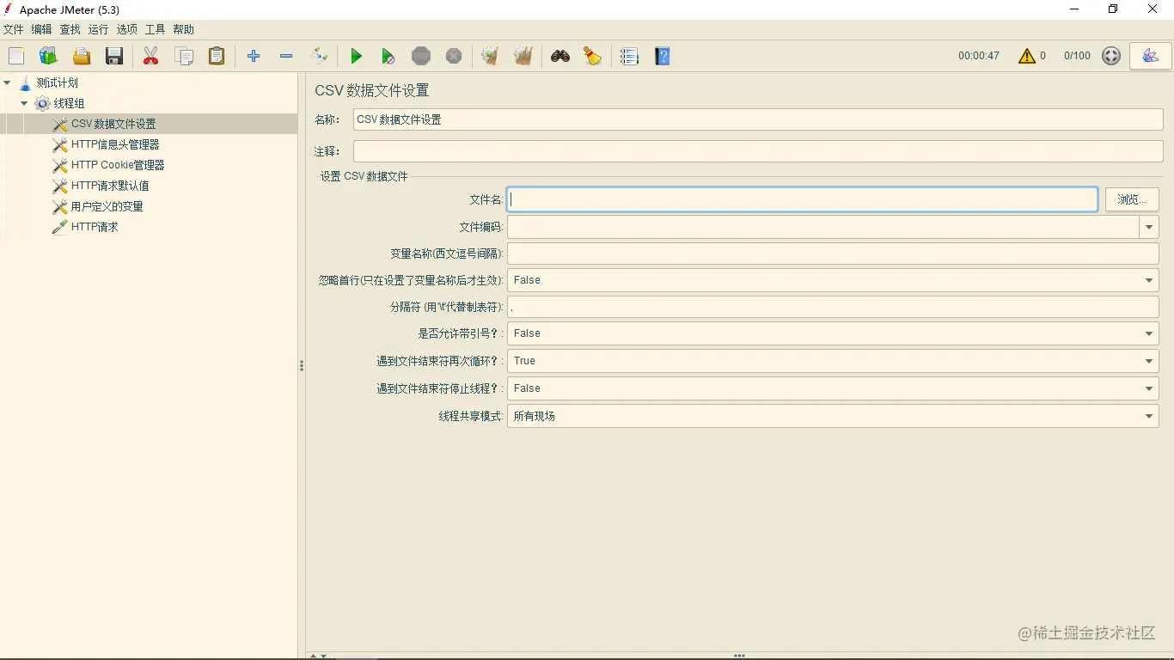Click the Search binoculars icon

pyautogui.click(x=559, y=56)
